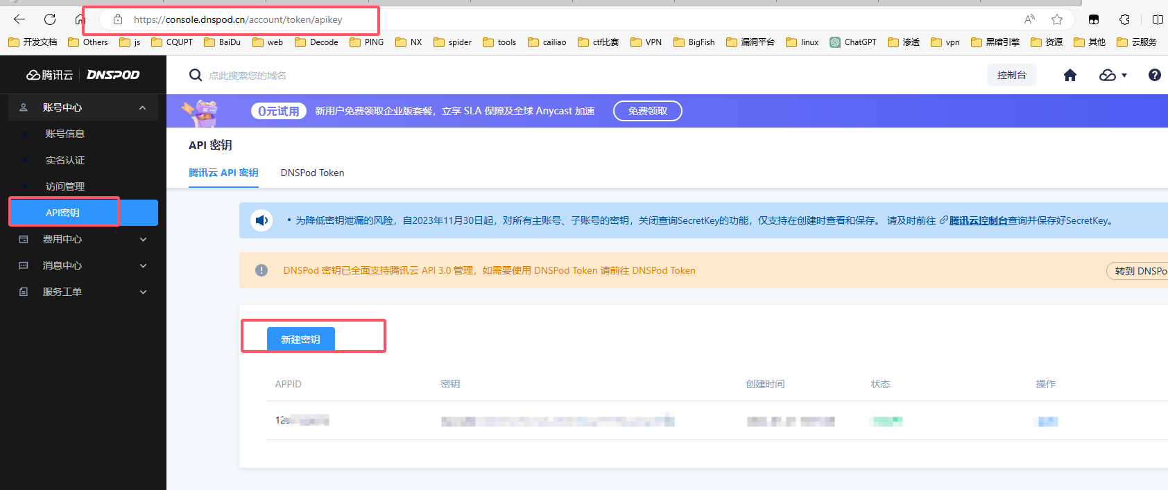
Task: Switch to the DNSPod Token tab
Action: click(x=312, y=173)
